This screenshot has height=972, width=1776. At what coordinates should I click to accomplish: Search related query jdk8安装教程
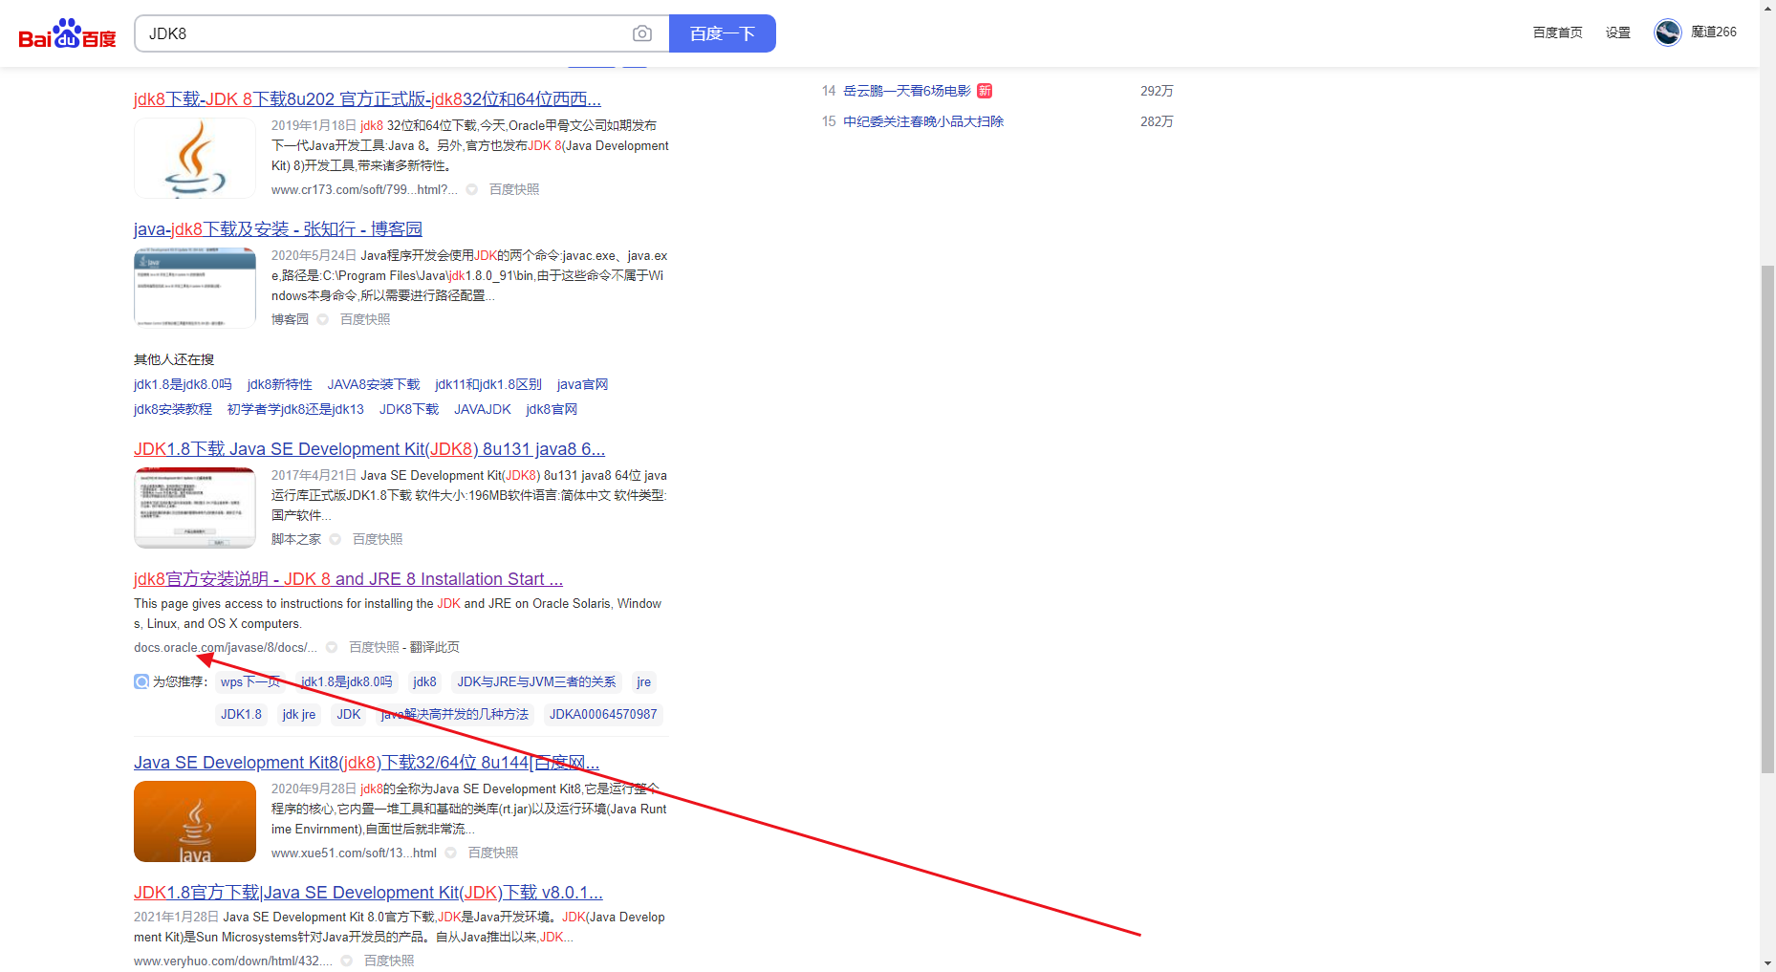pyautogui.click(x=173, y=409)
